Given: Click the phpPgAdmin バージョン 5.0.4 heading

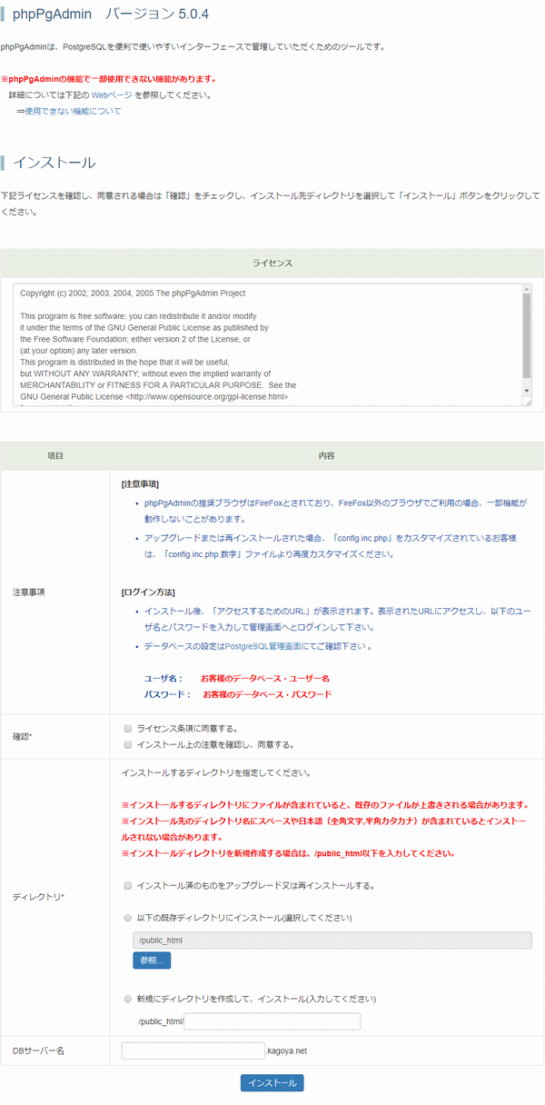Looking at the screenshot, I should click(111, 15).
